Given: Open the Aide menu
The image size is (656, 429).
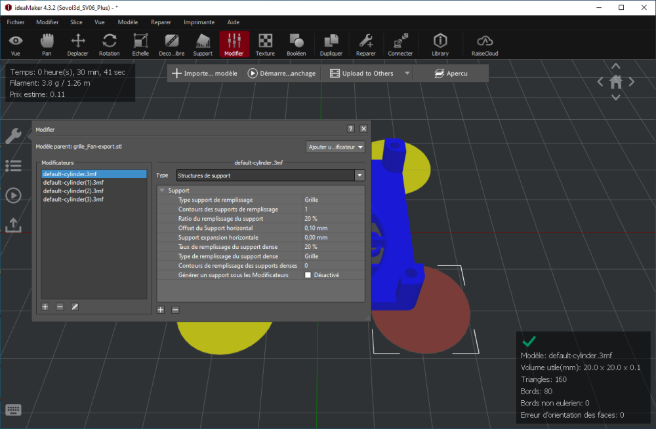Looking at the screenshot, I should coord(234,22).
